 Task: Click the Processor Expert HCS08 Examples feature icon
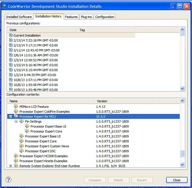tap(16, 156)
